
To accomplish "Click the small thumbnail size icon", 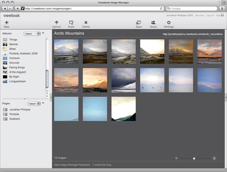I will (176, 158).
